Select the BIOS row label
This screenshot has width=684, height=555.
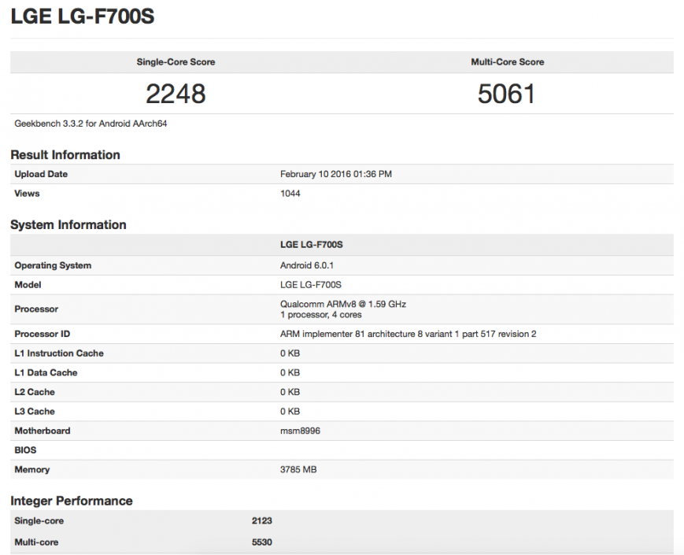coord(25,450)
